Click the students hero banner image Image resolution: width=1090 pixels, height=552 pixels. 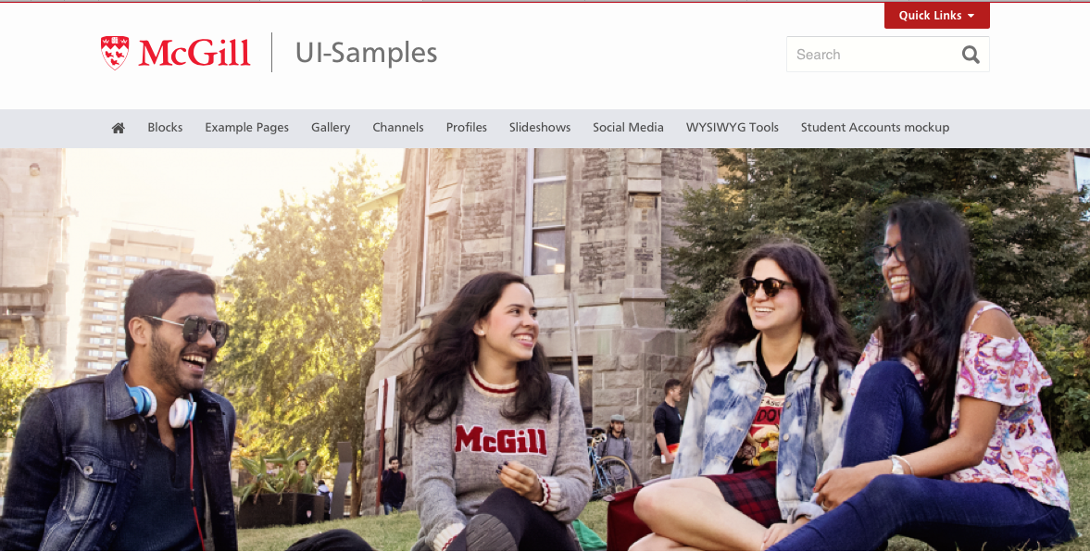tap(545, 350)
